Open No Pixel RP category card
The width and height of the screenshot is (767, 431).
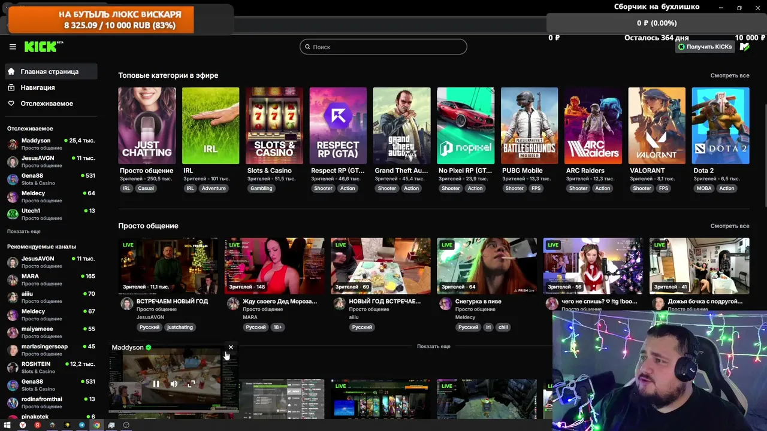[466, 126]
